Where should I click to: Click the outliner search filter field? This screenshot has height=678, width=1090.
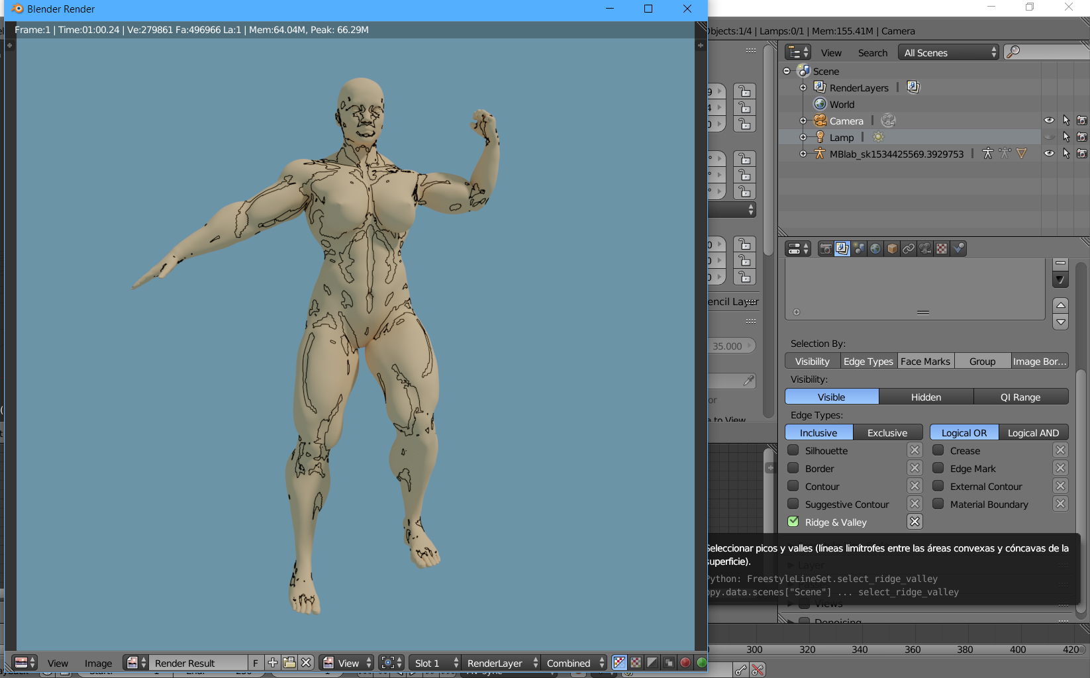pyautogui.click(x=1050, y=53)
